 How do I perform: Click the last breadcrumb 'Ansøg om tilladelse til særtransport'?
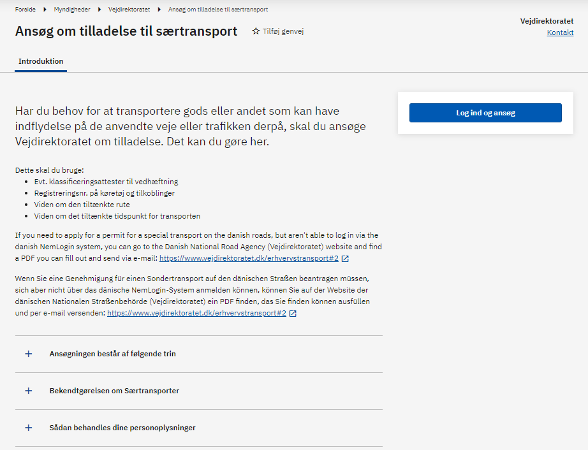(217, 10)
